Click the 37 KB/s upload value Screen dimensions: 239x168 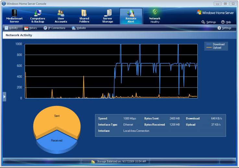pos(216,125)
